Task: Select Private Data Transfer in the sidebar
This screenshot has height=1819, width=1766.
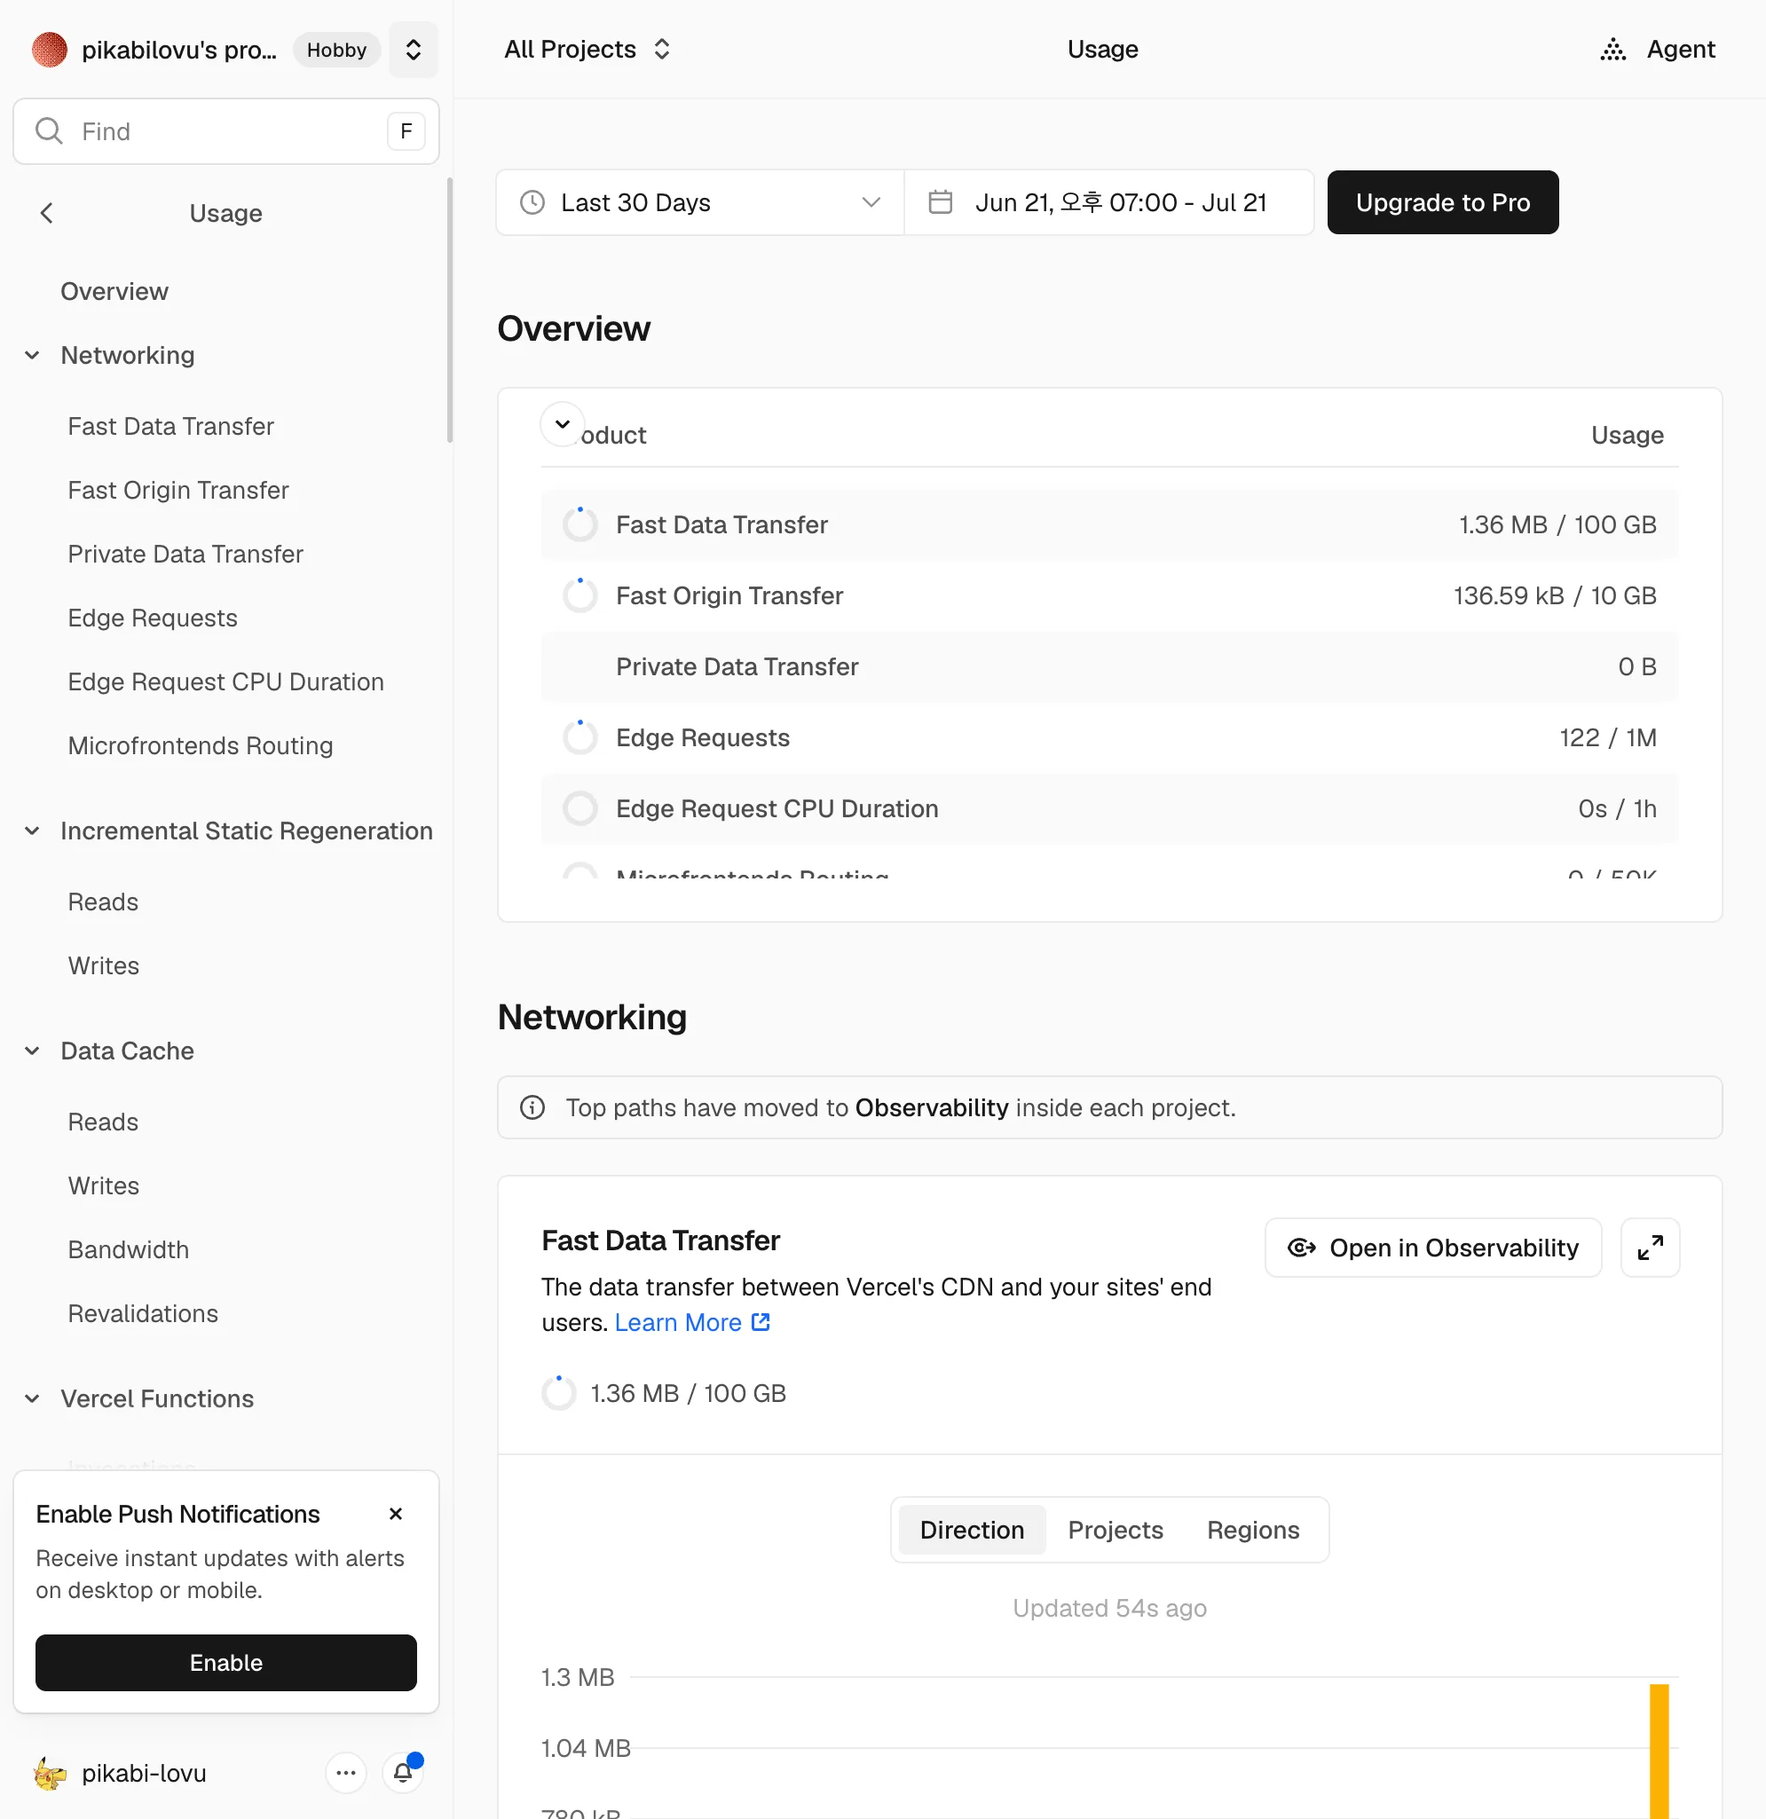Action: click(x=185, y=554)
